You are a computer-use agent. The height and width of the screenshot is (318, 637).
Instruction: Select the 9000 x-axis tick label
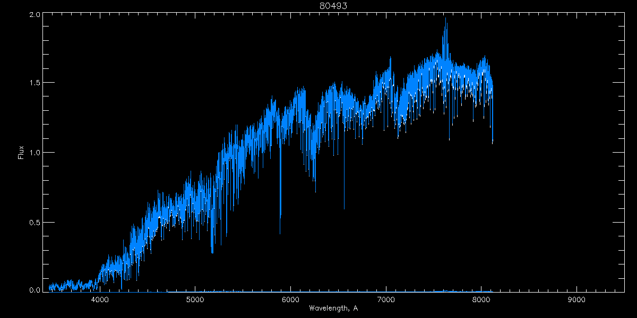tap(576, 300)
